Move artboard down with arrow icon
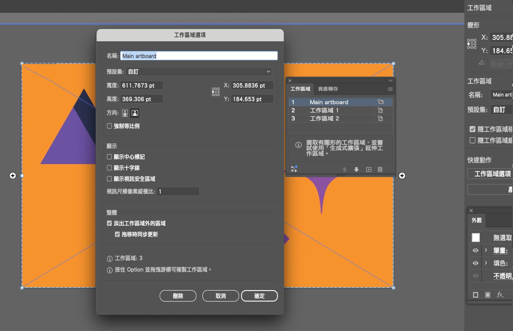 (x=356, y=169)
